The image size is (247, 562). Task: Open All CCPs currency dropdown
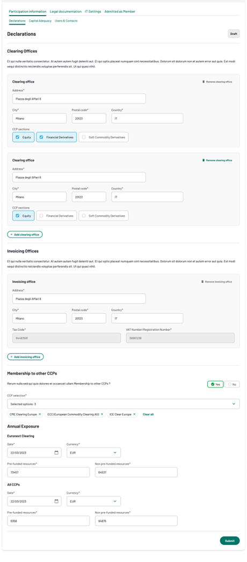[94, 501]
